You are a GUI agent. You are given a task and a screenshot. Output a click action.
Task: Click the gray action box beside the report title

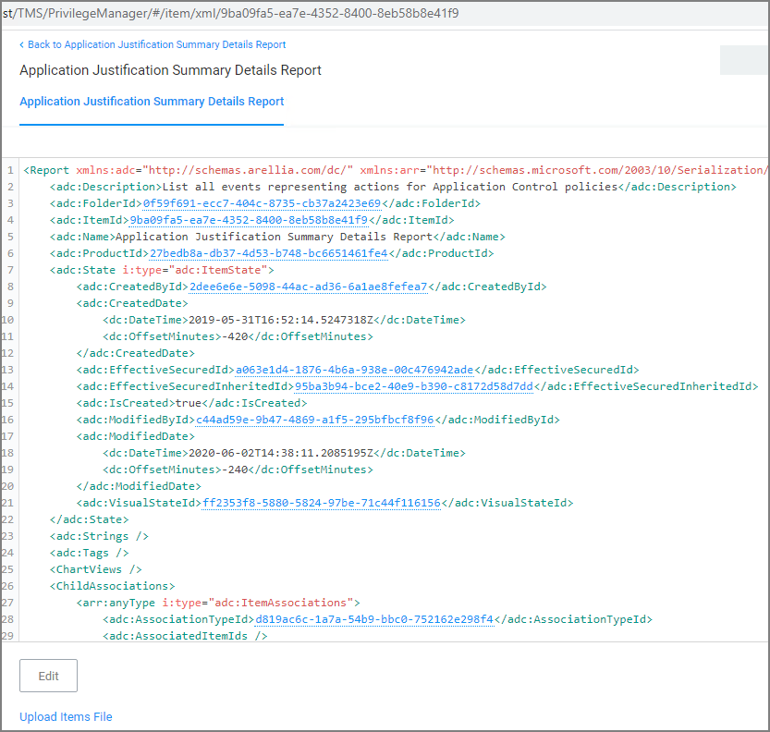click(x=744, y=59)
